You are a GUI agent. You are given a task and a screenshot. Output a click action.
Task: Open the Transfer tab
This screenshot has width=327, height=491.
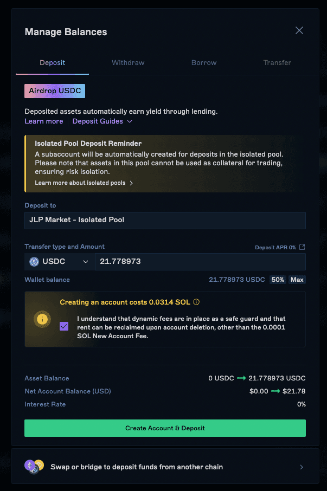(277, 63)
